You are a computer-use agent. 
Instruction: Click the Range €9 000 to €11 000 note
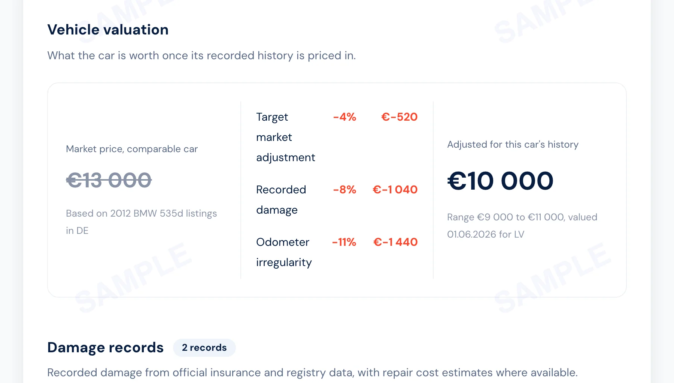pyautogui.click(x=522, y=226)
